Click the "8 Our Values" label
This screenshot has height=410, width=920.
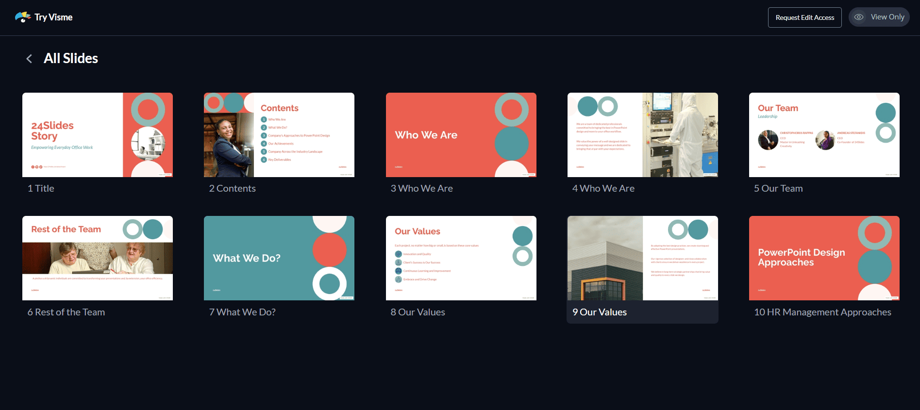(x=418, y=312)
